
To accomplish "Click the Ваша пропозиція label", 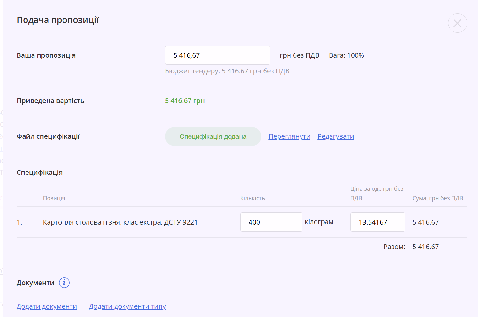I will (46, 55).
